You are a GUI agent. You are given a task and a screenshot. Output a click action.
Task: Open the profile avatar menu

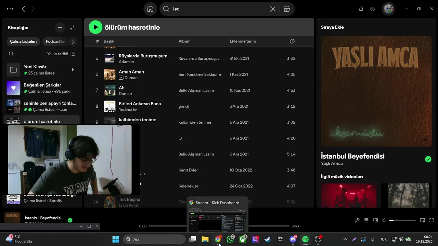388,9
